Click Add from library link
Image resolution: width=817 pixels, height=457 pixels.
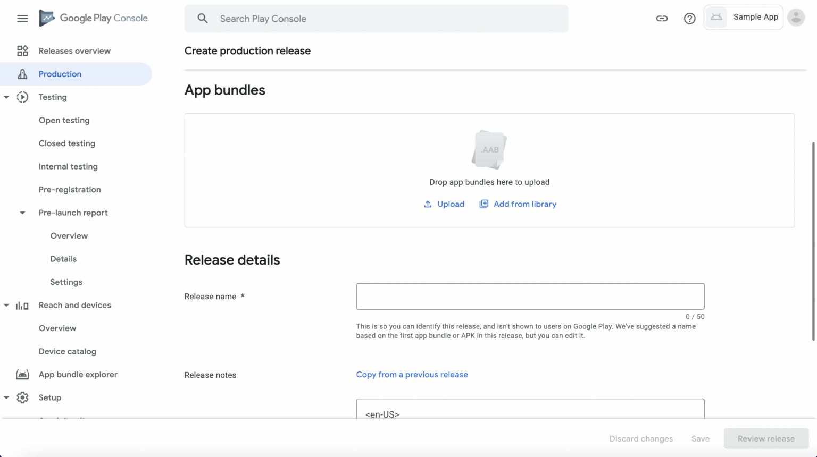(x=525, y=204)
